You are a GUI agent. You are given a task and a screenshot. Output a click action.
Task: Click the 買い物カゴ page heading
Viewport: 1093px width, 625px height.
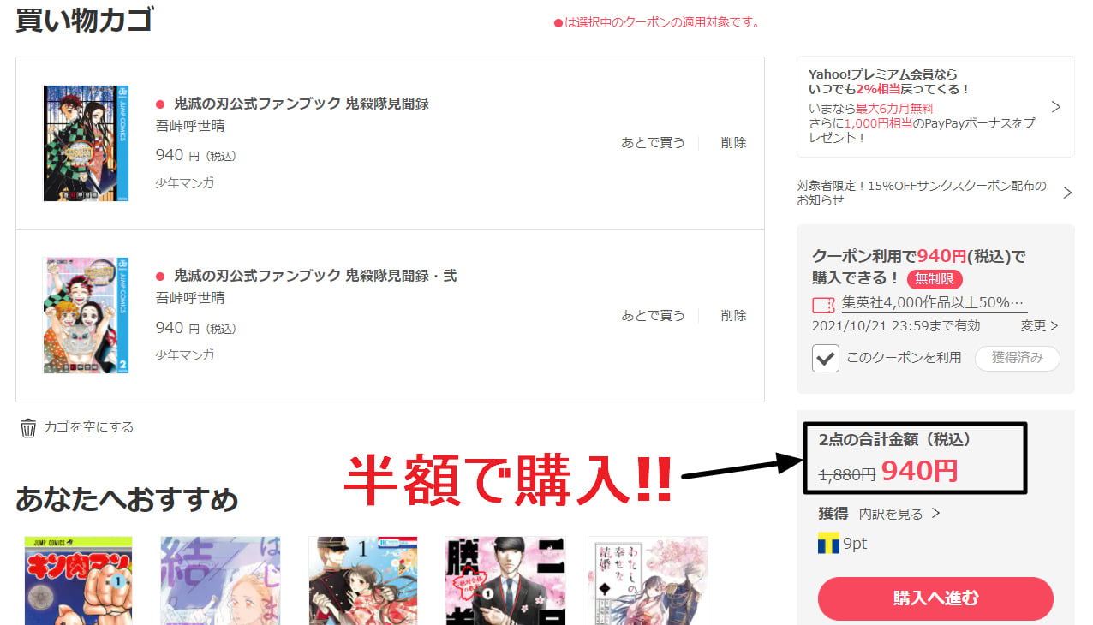(x=84, y=19)
